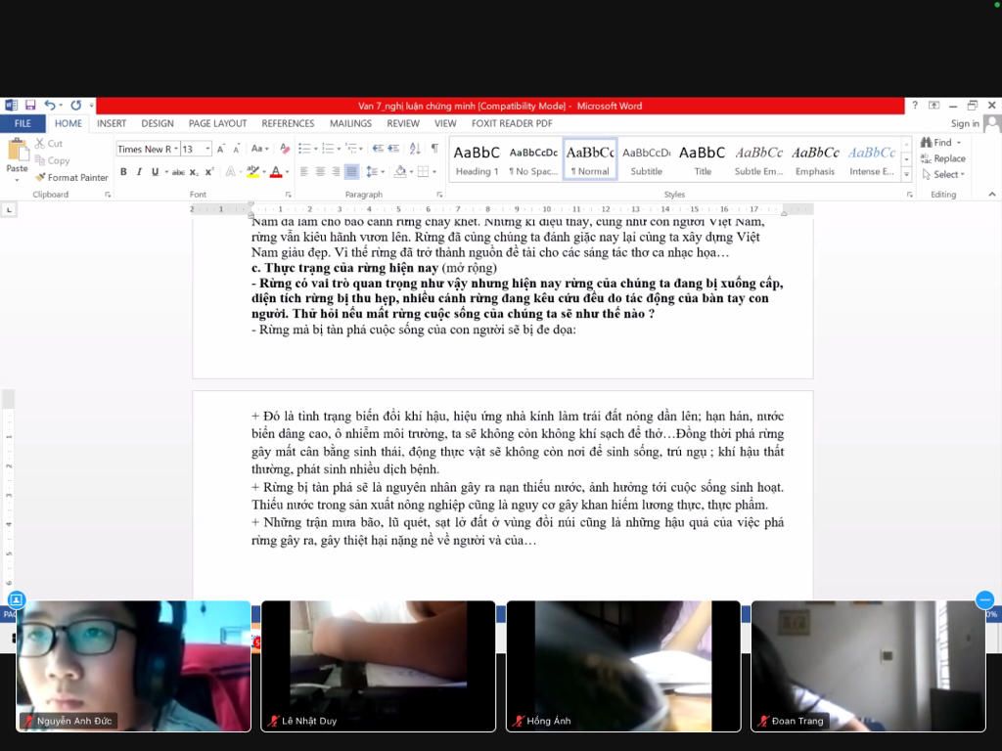The width and height of the screenshot is (1002, 751).
Task: Open the FOXIT READER PDF tab
Action: (x=511, y=123)
